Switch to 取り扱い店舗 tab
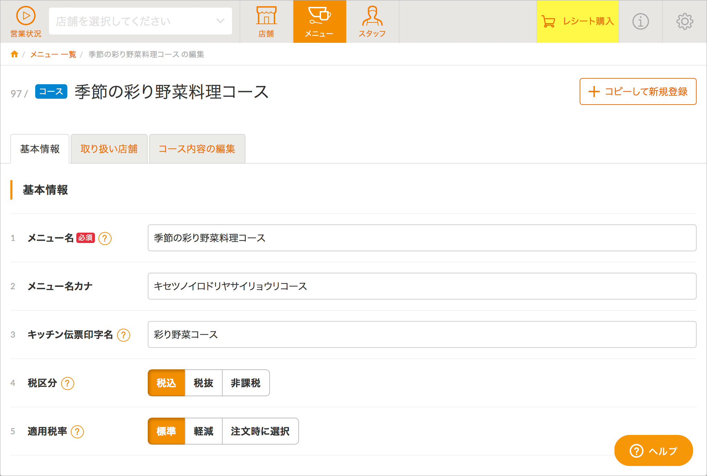The width and height of the screenshot is (707, 476). tap(109, 149)
